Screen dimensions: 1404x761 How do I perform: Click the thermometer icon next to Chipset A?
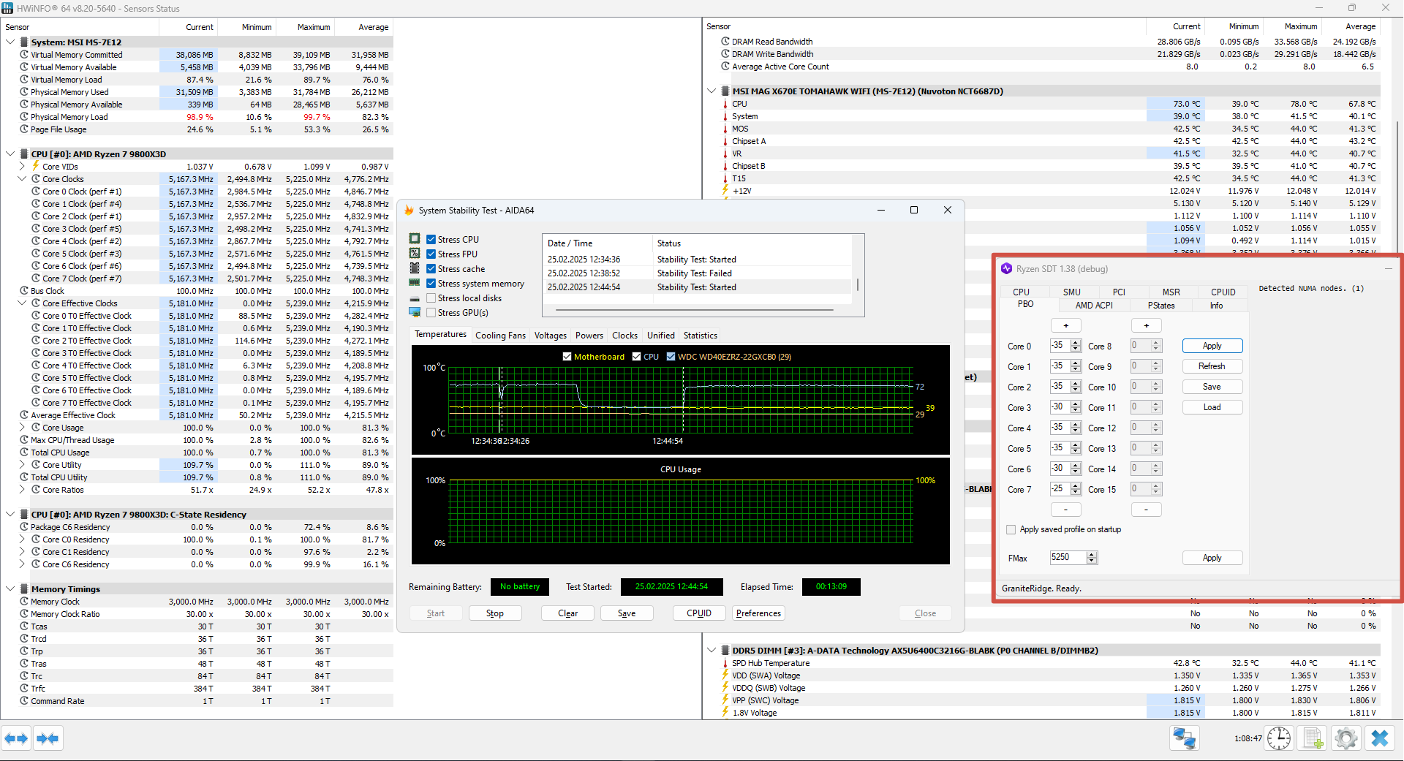[725, 141]
